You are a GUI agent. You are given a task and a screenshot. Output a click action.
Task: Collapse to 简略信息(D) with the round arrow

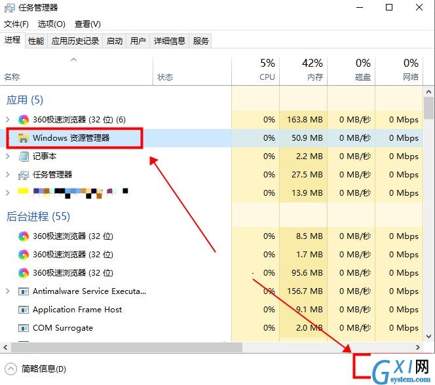click(11, 369)
